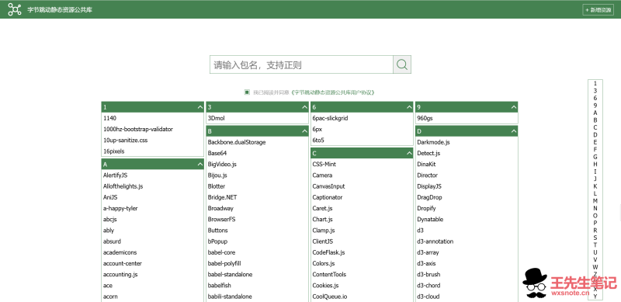
Task: Jump to letter S in index sidebar
Action: pyautogui.click(x=595, y=238)
